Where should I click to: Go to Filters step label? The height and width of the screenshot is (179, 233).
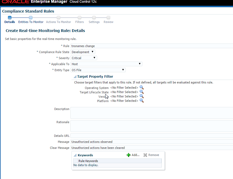[x=79, y=22]
